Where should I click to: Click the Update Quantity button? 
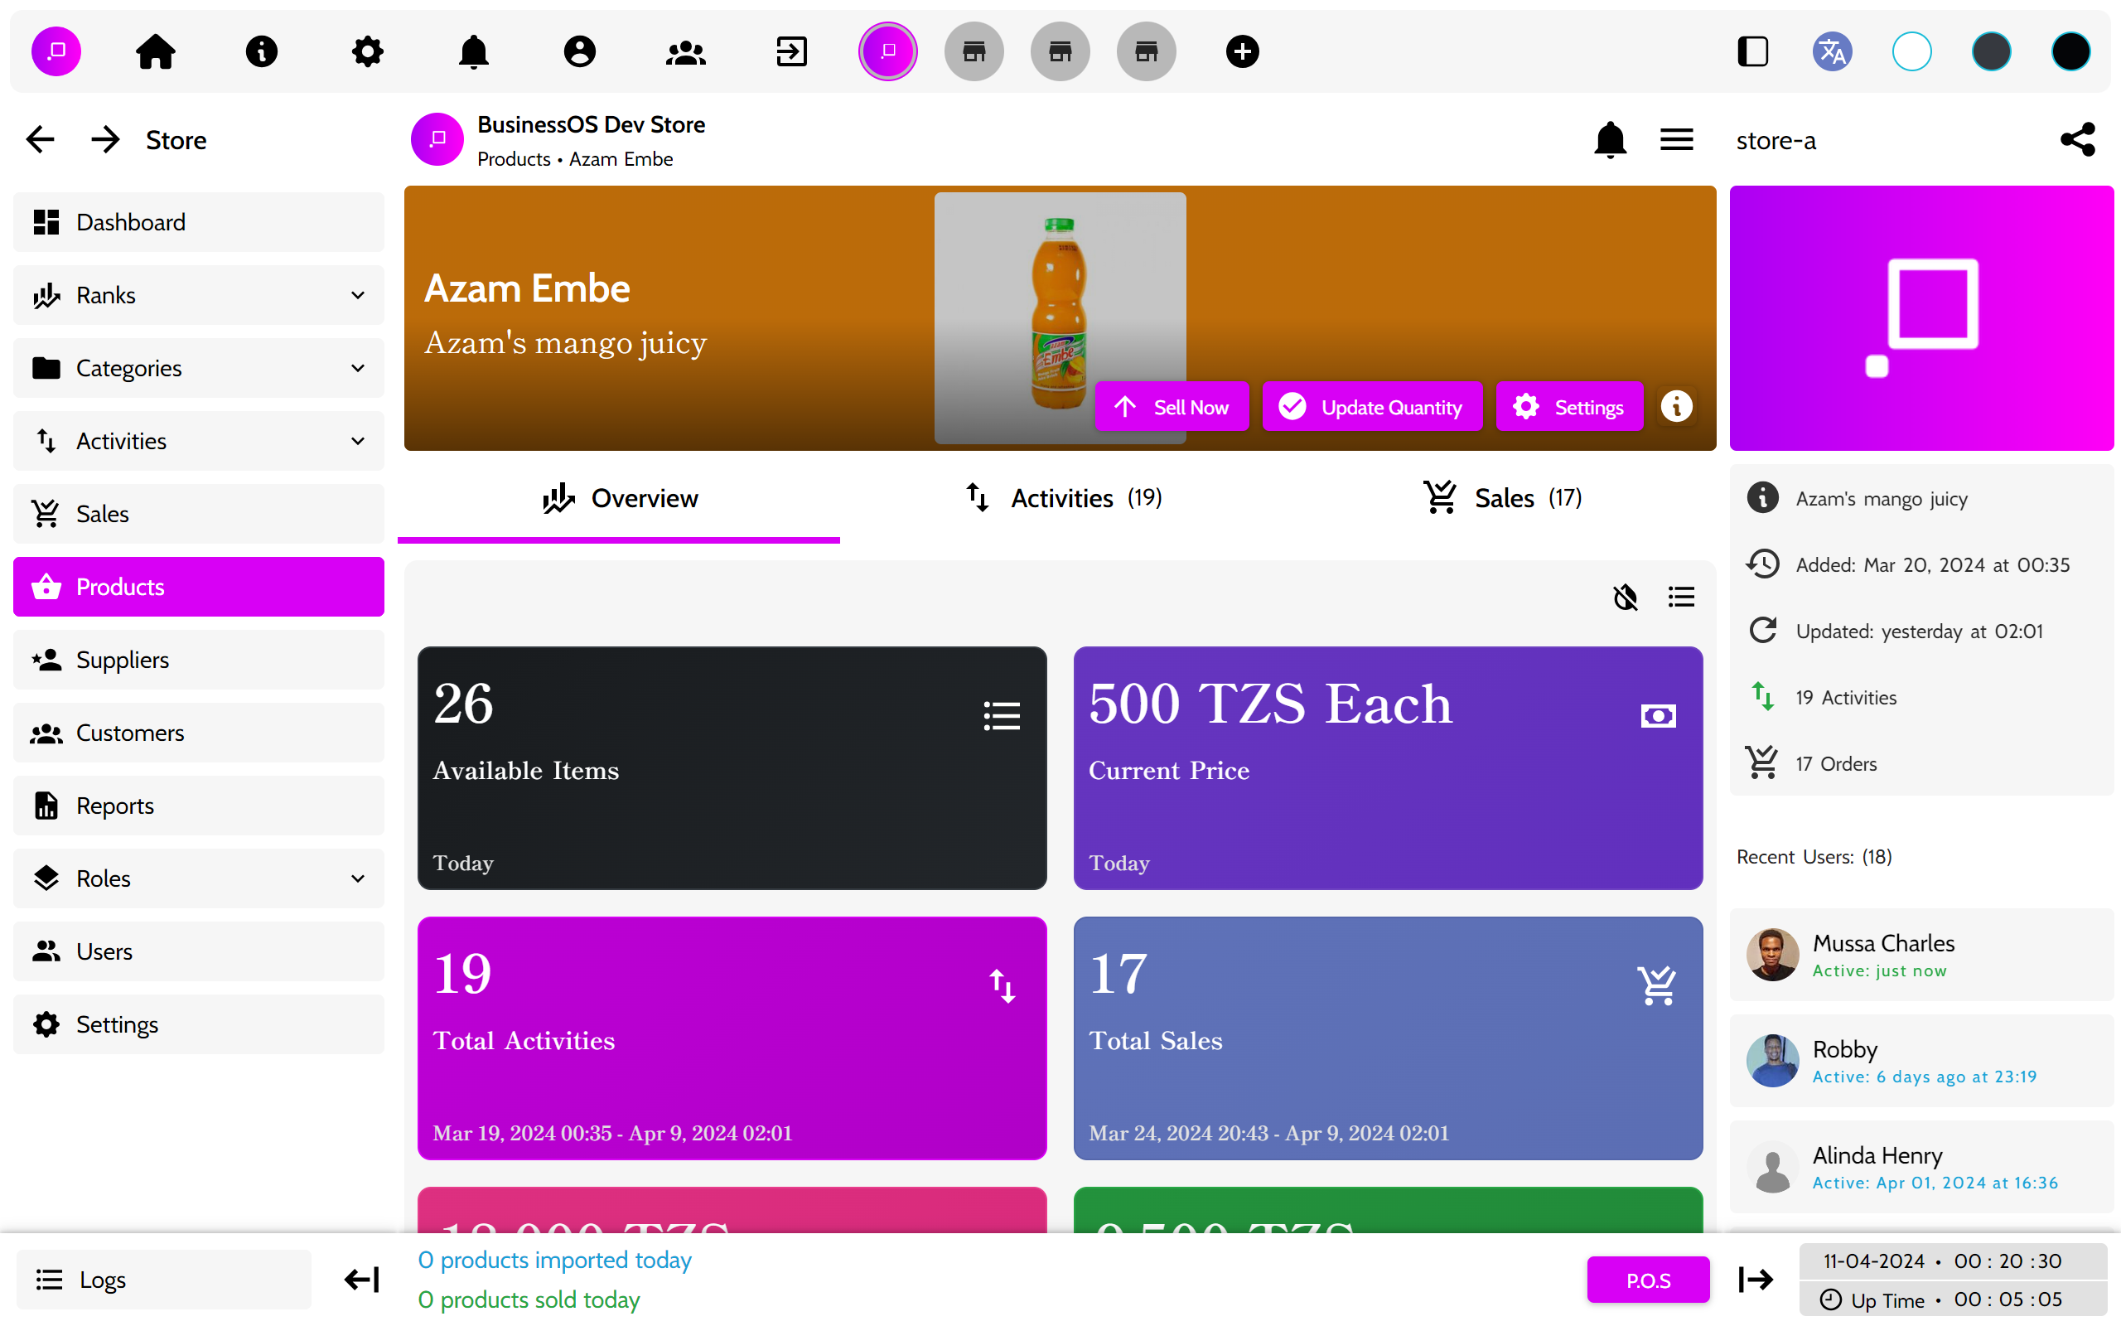click(x=1373, y=407)
